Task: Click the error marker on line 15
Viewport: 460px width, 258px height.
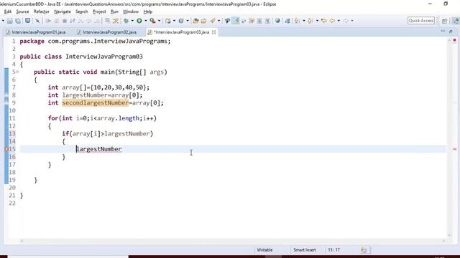Action: 6,149
